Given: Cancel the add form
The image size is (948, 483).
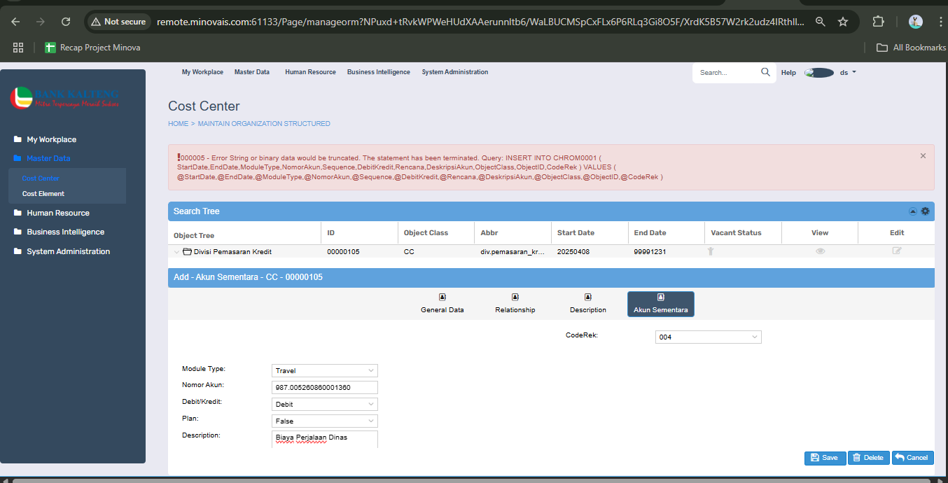Looking at the screenshot, I should pyautogui.click(x=913, y=458).
